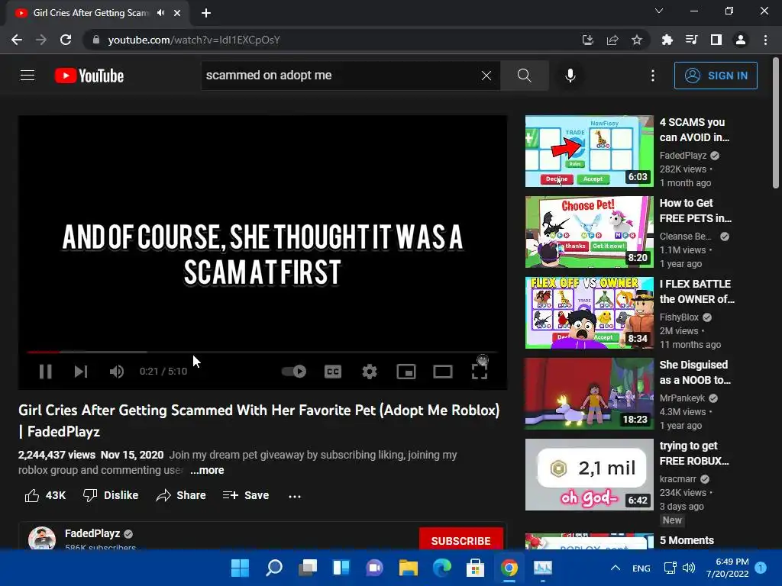Go to YouTube home via logo
Screen dimensions: 782x586
point(89,76)
